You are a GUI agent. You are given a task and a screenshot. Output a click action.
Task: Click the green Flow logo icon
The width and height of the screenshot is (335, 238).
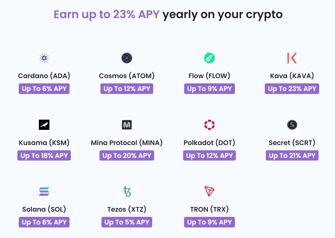pyautogui.click(x=209, y=58)
